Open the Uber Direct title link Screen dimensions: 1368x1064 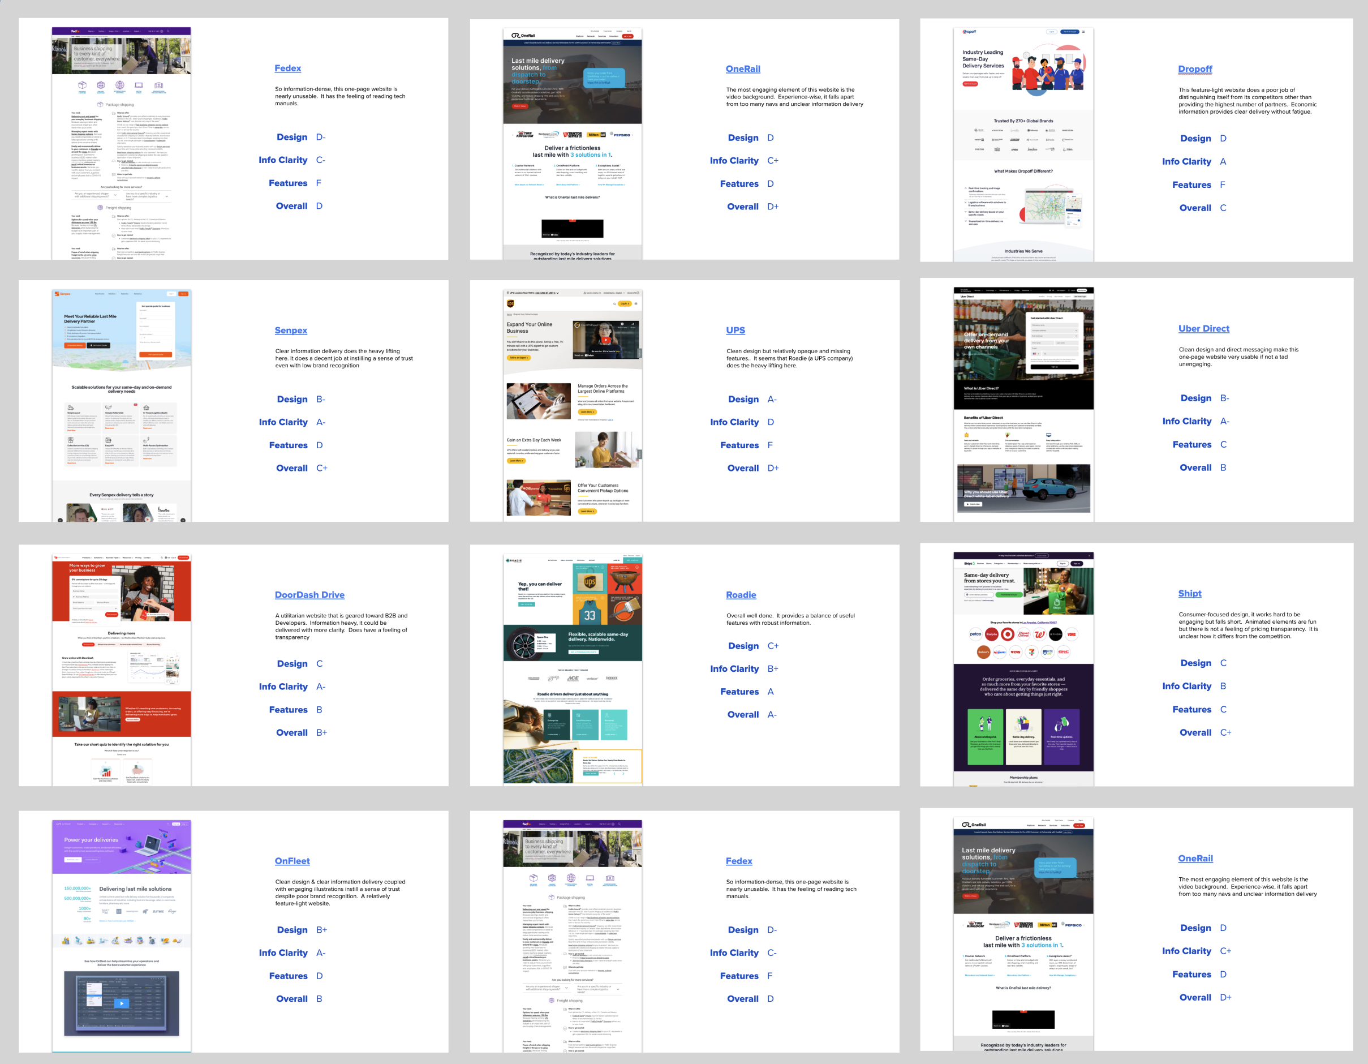pyautogui.click(x=1204, y=328)
